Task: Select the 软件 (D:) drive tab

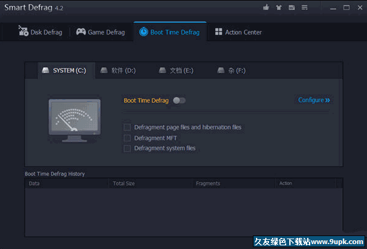Action: point(118,70)
